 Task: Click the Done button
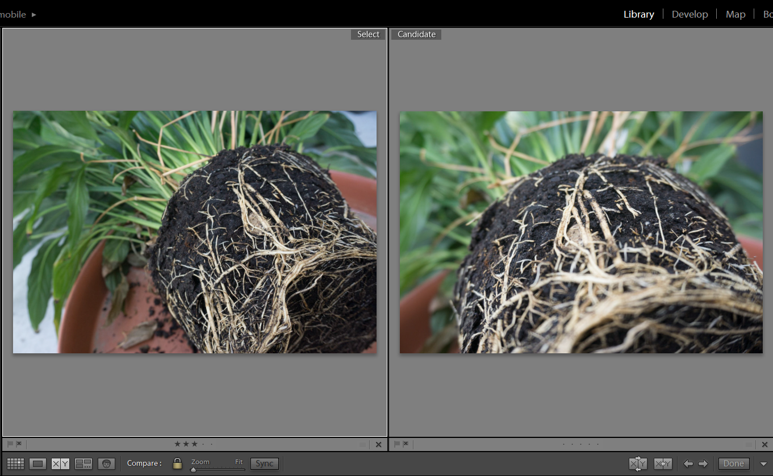click(x=733, y=464)
